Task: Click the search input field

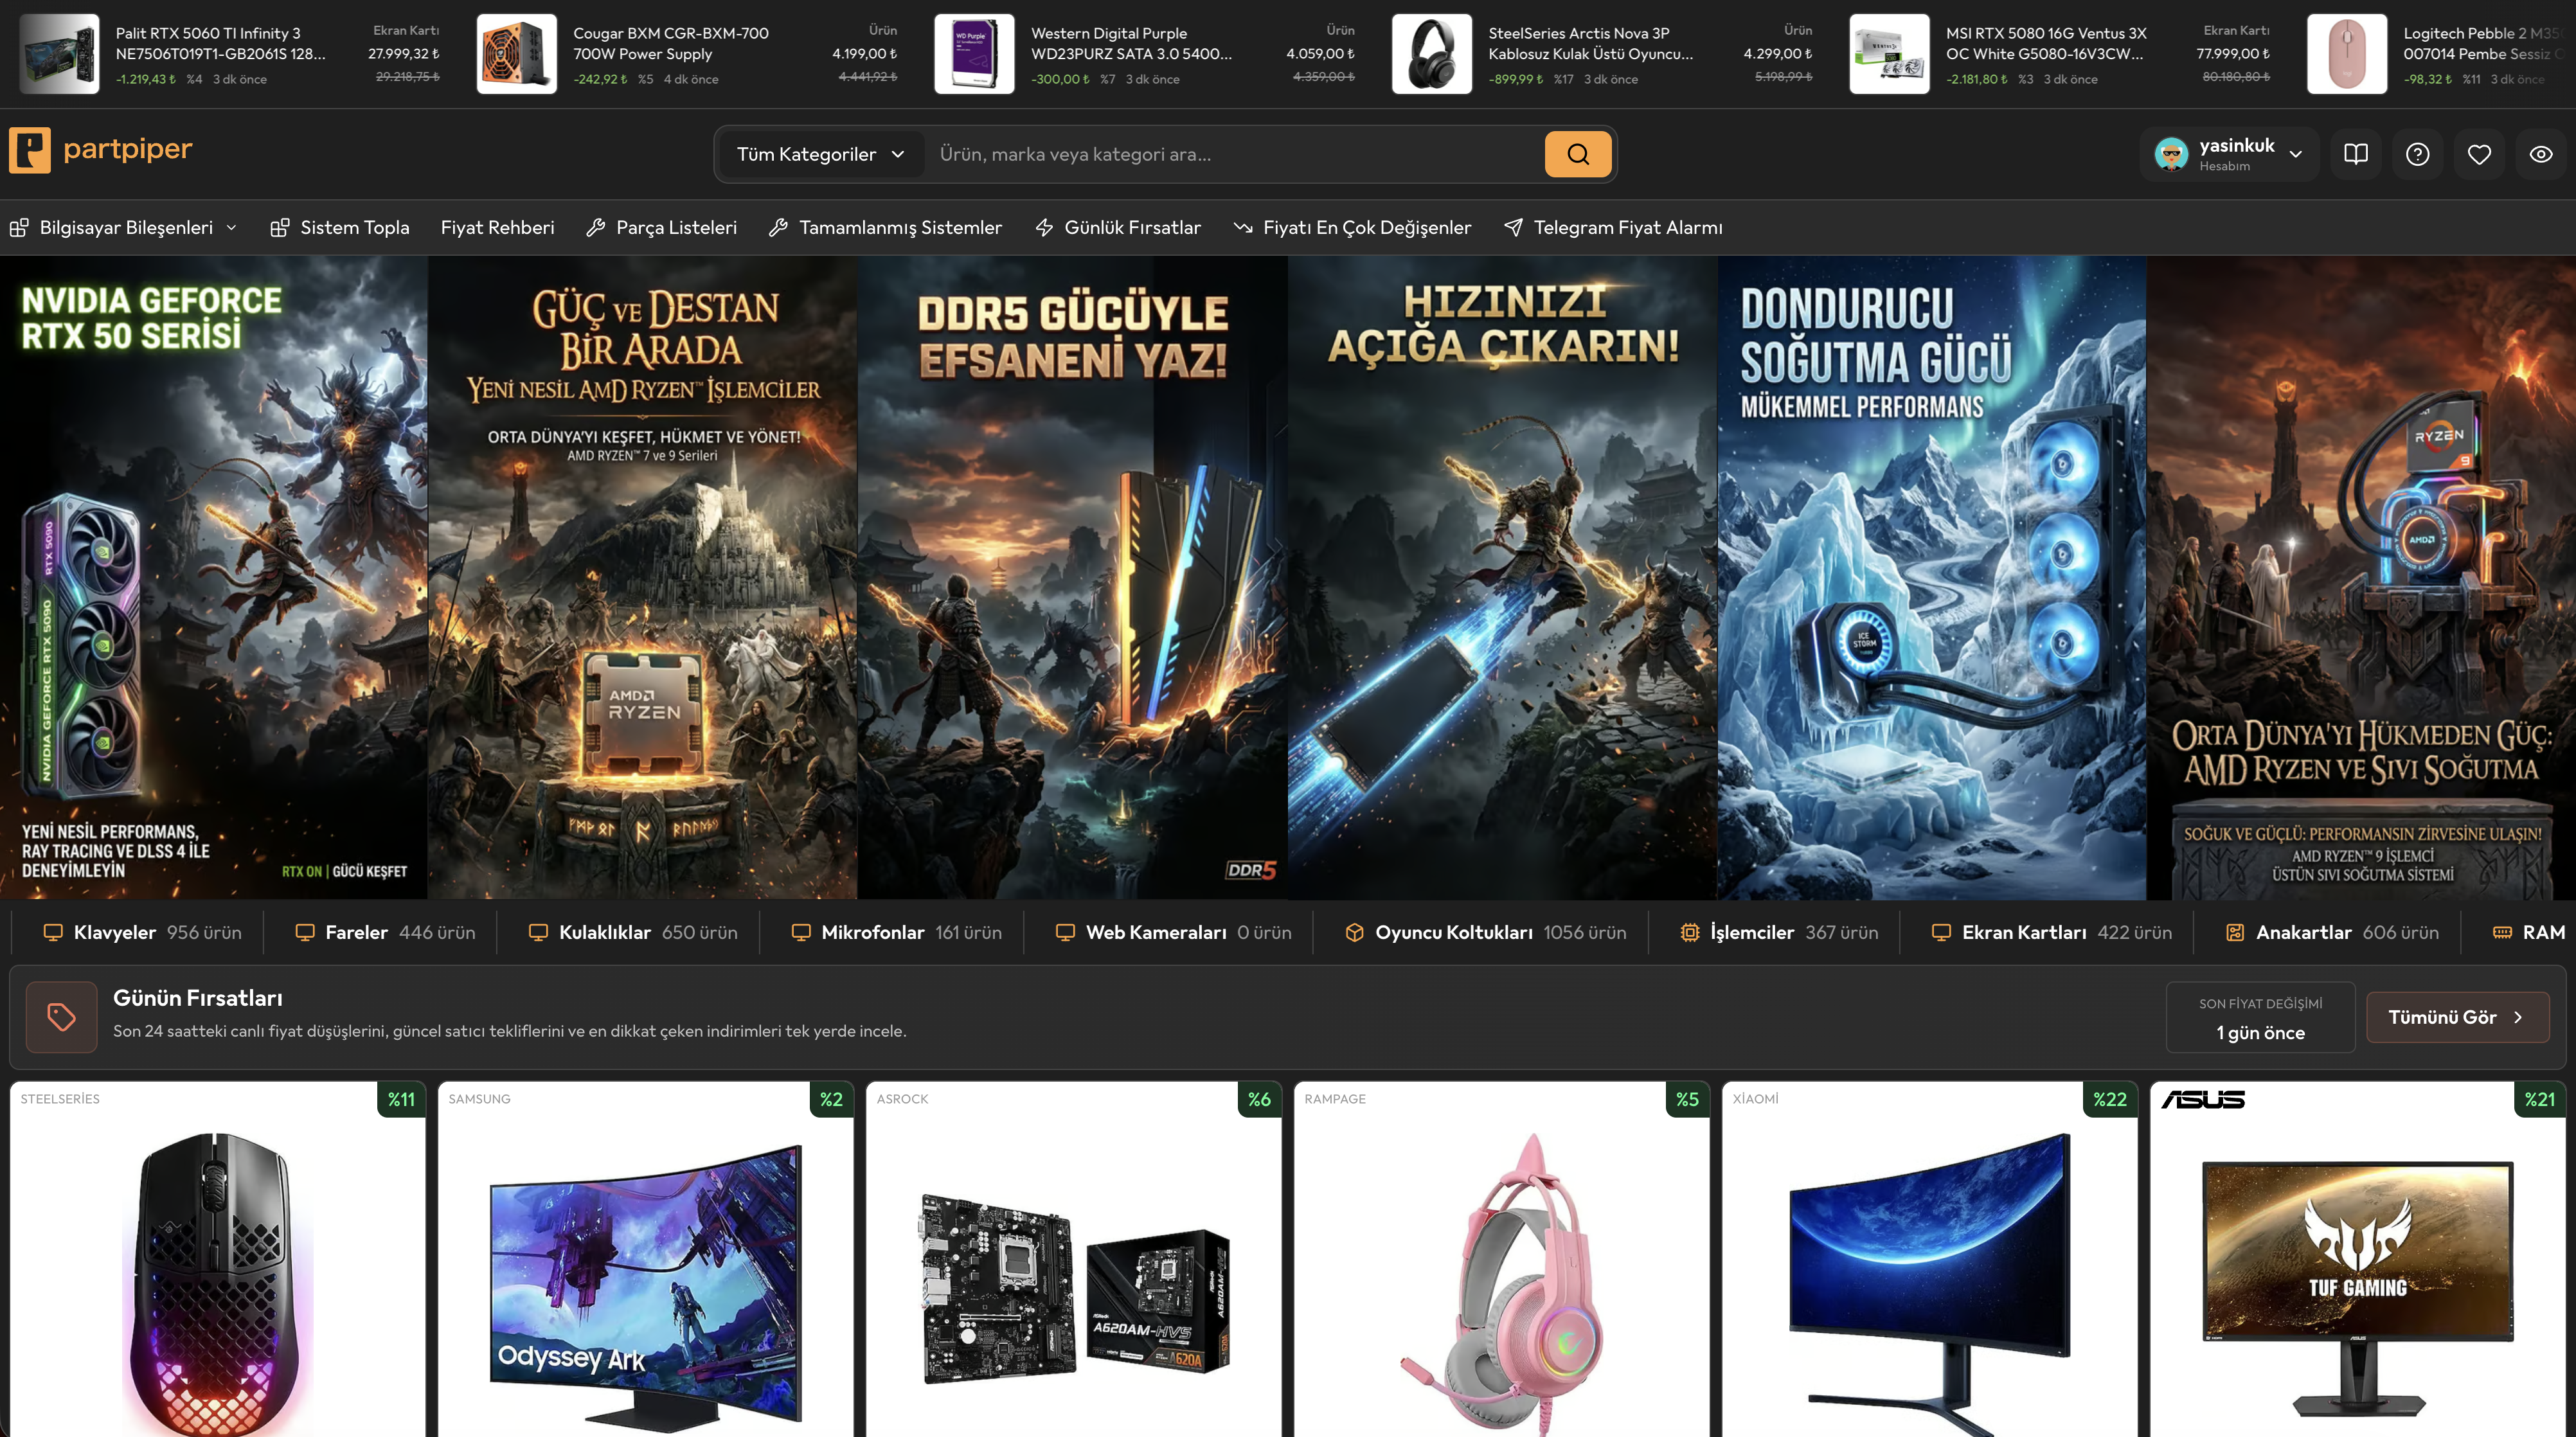Action: (x=1235, y=154)
